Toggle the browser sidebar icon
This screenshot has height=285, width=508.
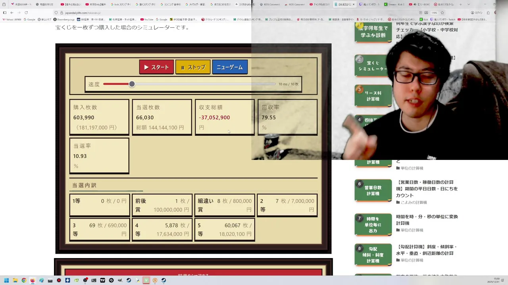5,13
